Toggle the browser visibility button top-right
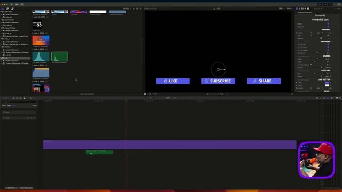 pyautogui.click(x=320, y=4)
